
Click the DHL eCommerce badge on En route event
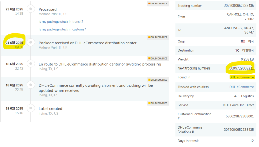coord(158,59)
